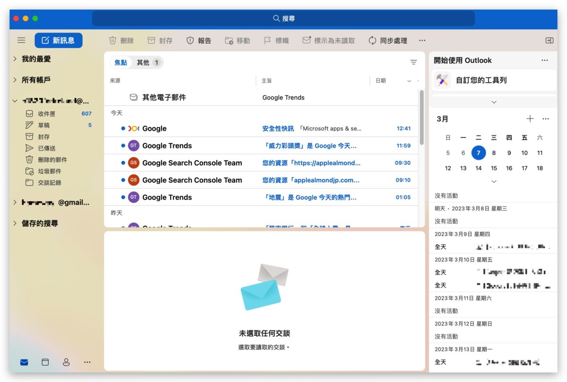Switch to Calendar view icon

point(45,362)
